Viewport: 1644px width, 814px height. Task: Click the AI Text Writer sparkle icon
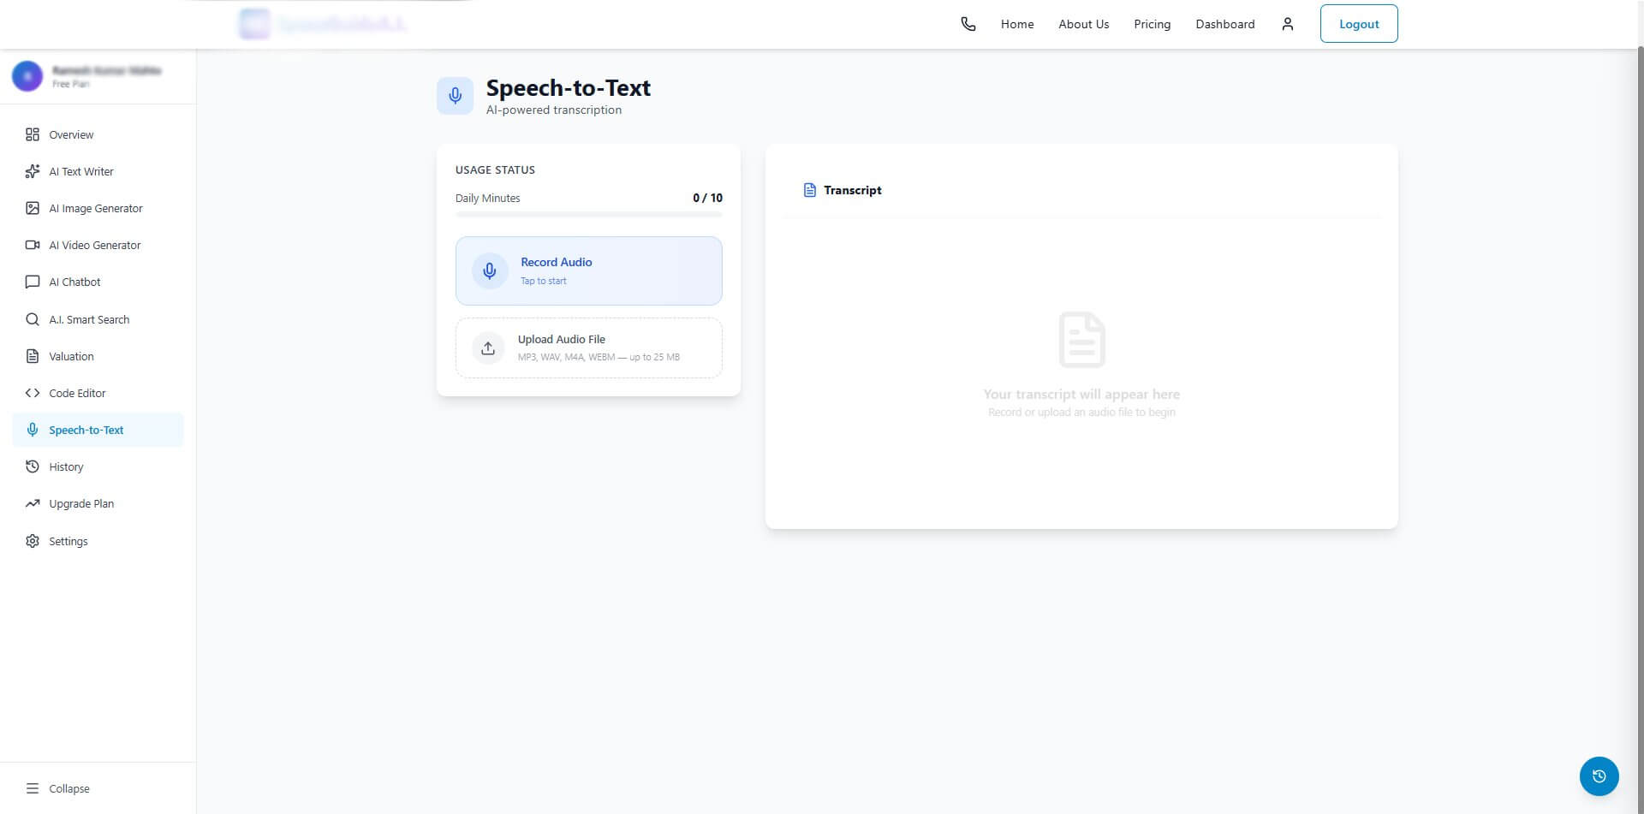click(33, 171)
